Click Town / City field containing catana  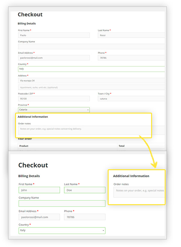131,98
